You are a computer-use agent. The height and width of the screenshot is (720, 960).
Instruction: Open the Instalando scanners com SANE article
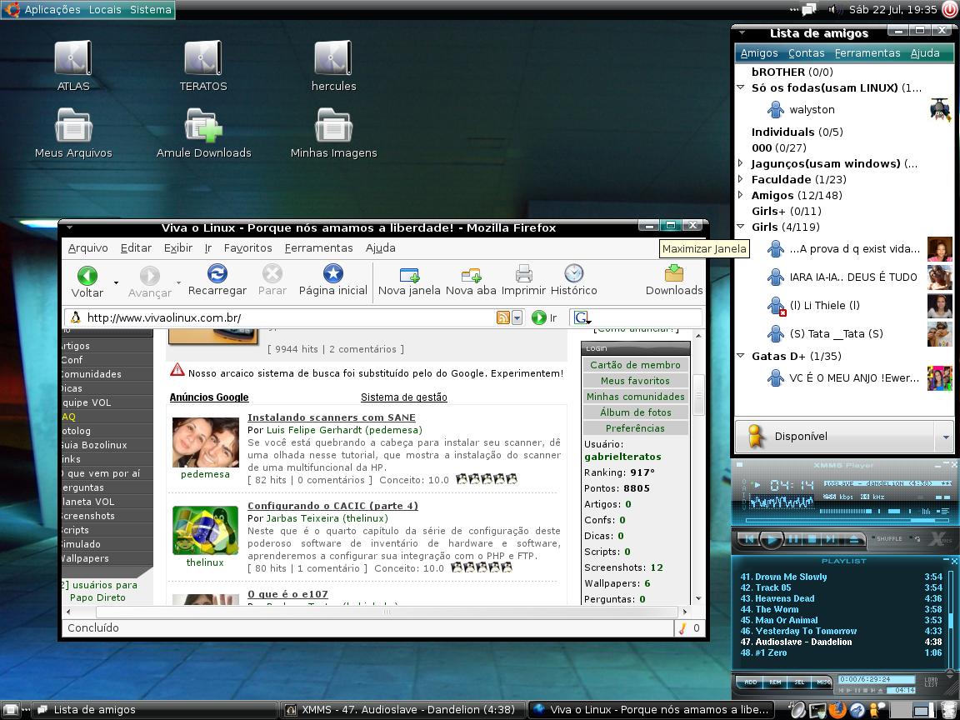[x=331, y=417]
